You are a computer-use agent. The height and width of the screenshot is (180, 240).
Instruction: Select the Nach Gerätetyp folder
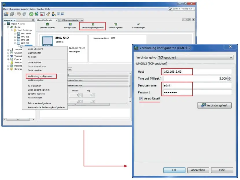point(25,30)
